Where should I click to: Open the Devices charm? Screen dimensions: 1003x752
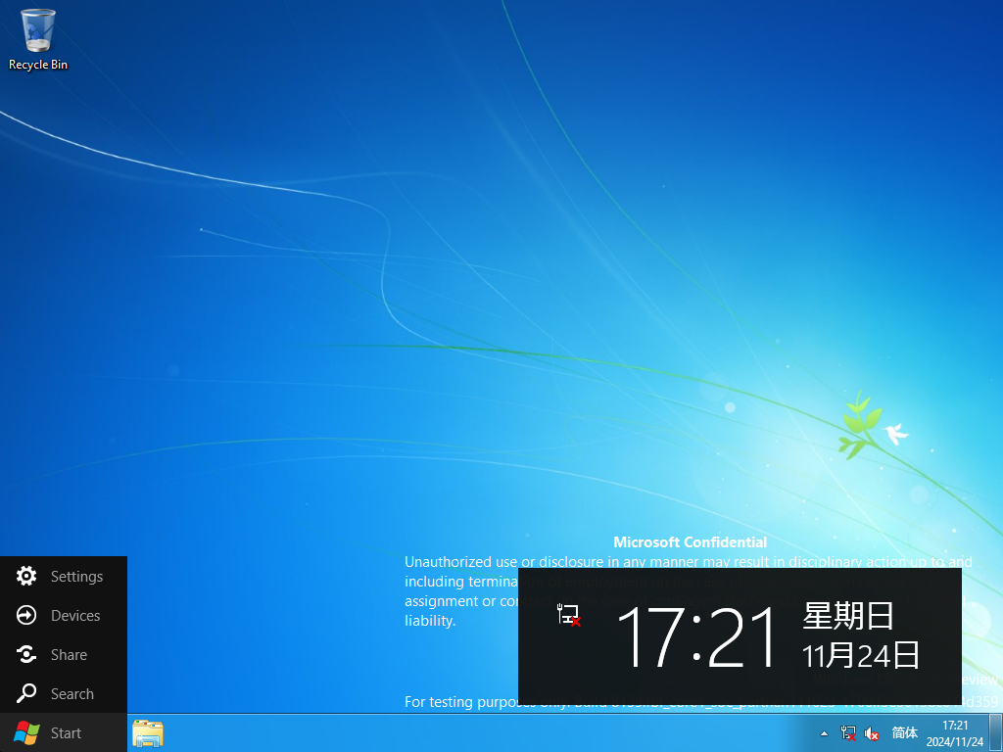64,615
